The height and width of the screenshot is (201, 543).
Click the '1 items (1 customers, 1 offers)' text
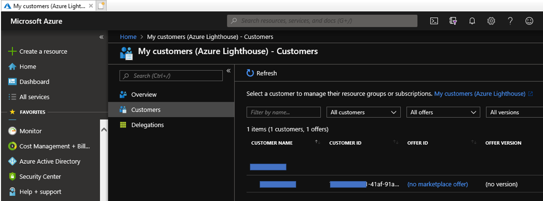(287, 129)
